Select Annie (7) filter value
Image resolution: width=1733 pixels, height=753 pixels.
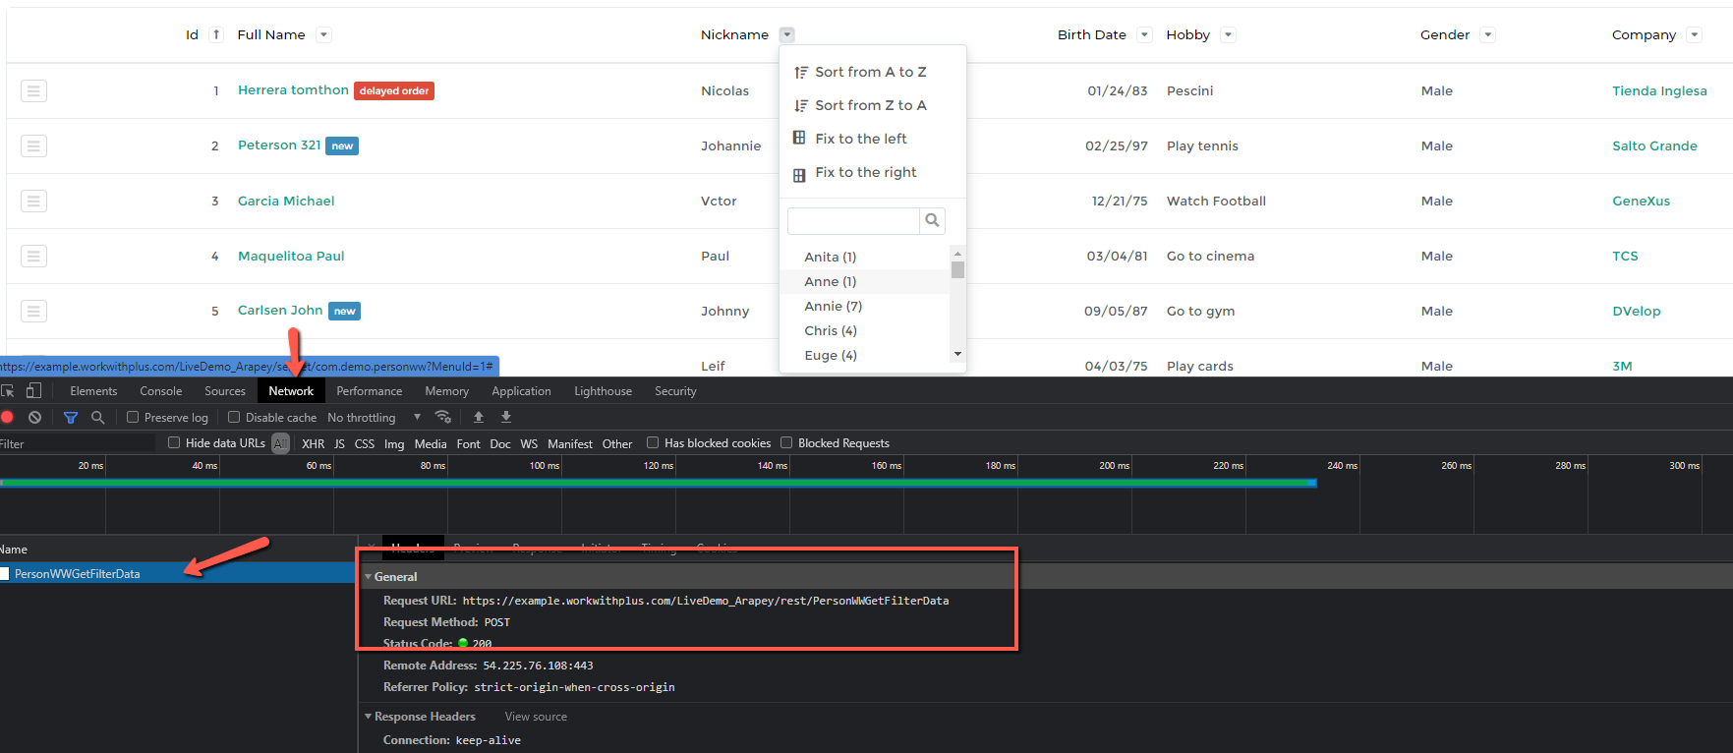click(x=834, y=306)
